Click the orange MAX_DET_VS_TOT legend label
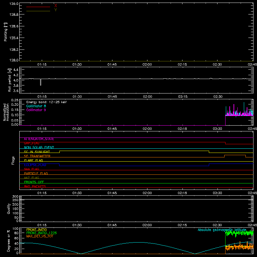Screen dimensions: 257x257 pos(40,236)
